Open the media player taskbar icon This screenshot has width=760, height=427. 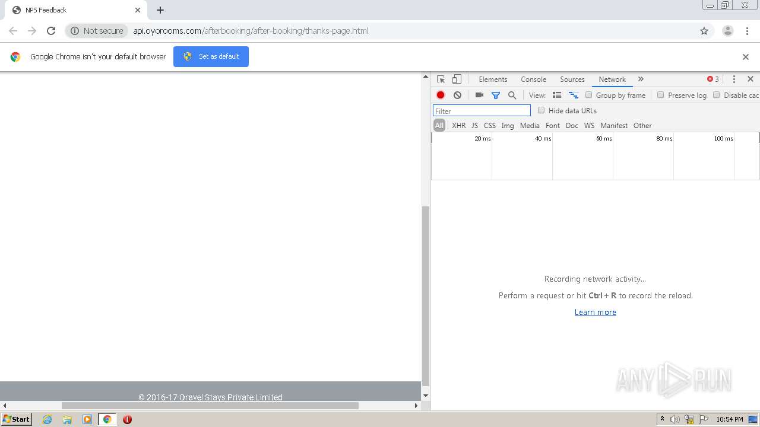pyautogui.click(x=87, y=419)
